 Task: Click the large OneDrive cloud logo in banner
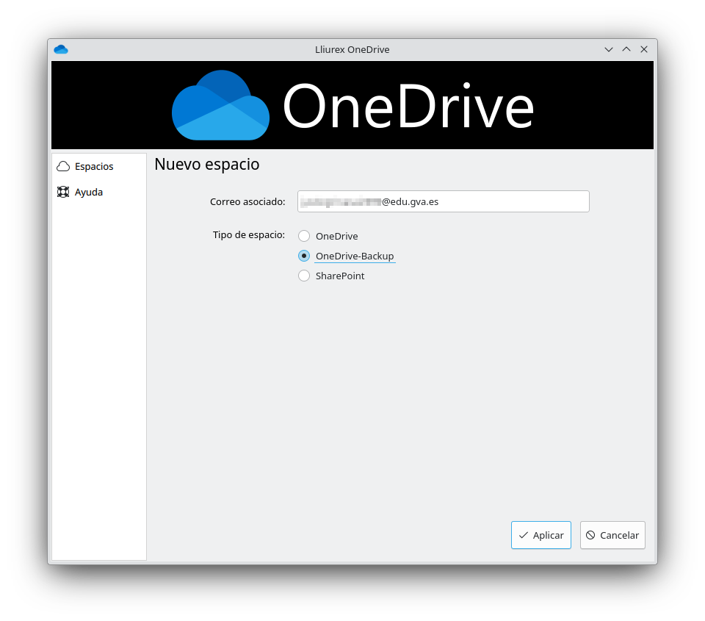coord(220,106)
